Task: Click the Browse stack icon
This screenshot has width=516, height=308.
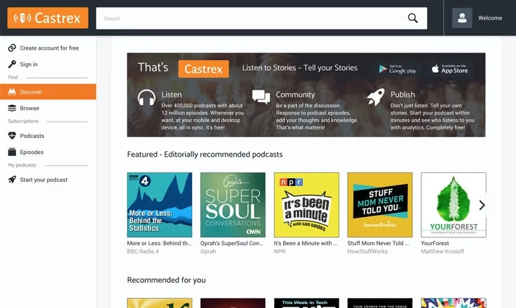Action: point(12,108)
